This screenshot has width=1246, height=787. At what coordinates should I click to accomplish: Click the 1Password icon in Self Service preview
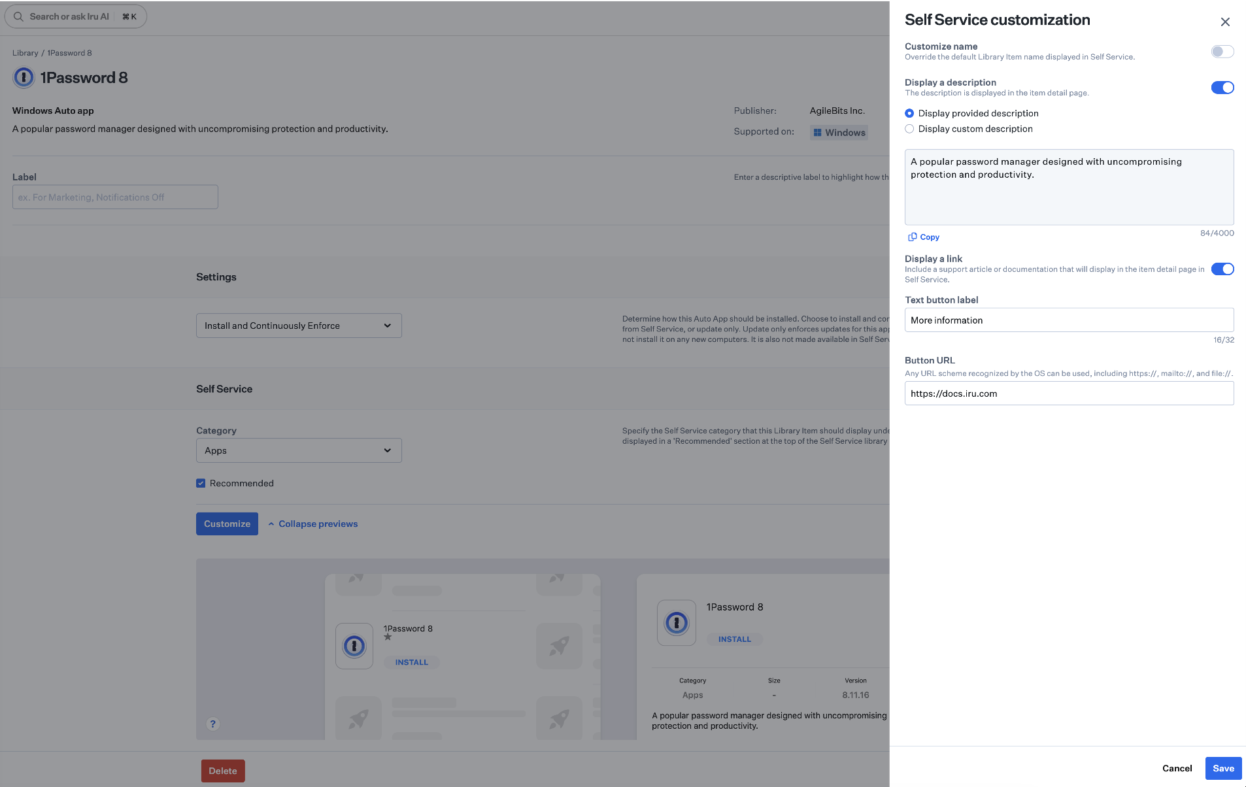pos(354,646)
